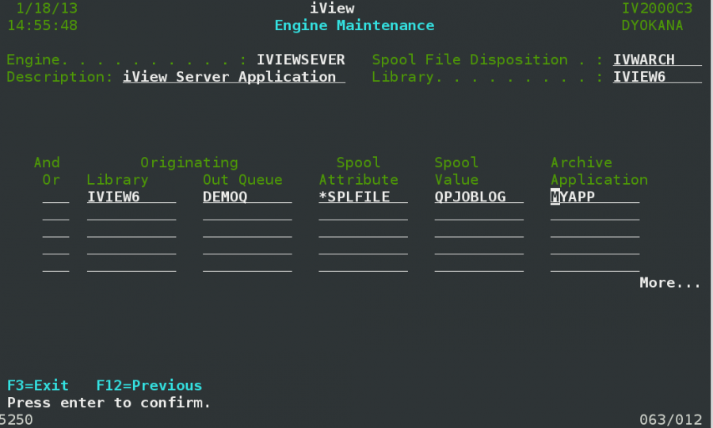Focus the empty second-row Spool Value field
Screen dimensions: 713x428
coord(479,215)
